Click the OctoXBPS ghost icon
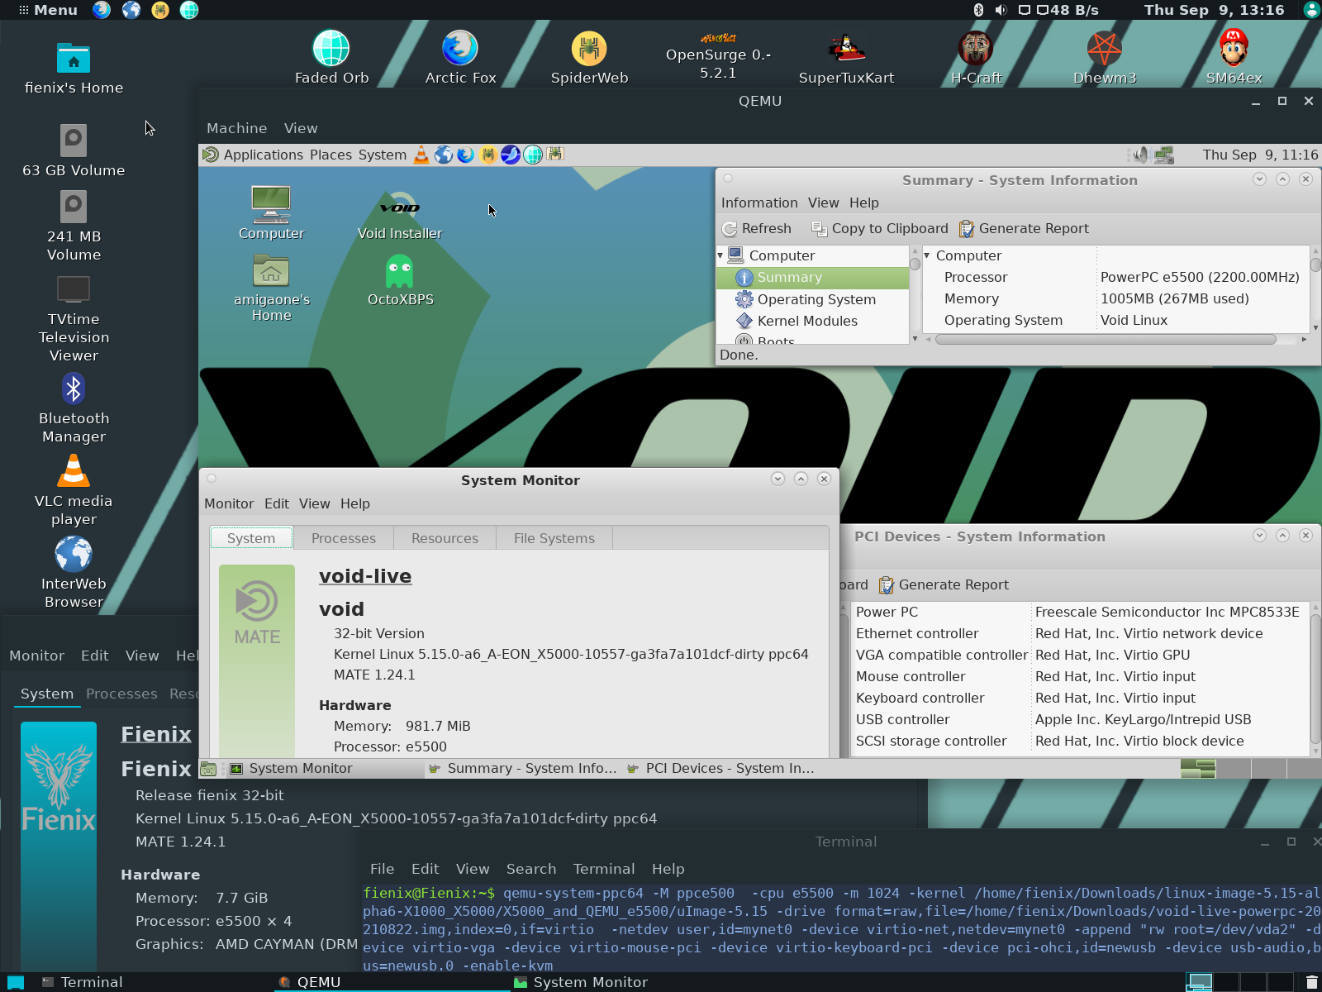Image resolution: width=1322 pixels, height=992 pixels. pos(400,279)
